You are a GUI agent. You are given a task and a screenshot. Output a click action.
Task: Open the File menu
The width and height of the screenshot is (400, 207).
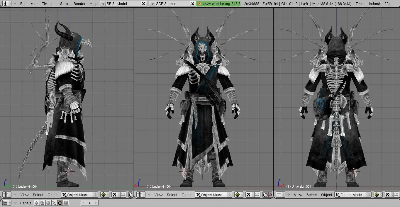point(23,4)
